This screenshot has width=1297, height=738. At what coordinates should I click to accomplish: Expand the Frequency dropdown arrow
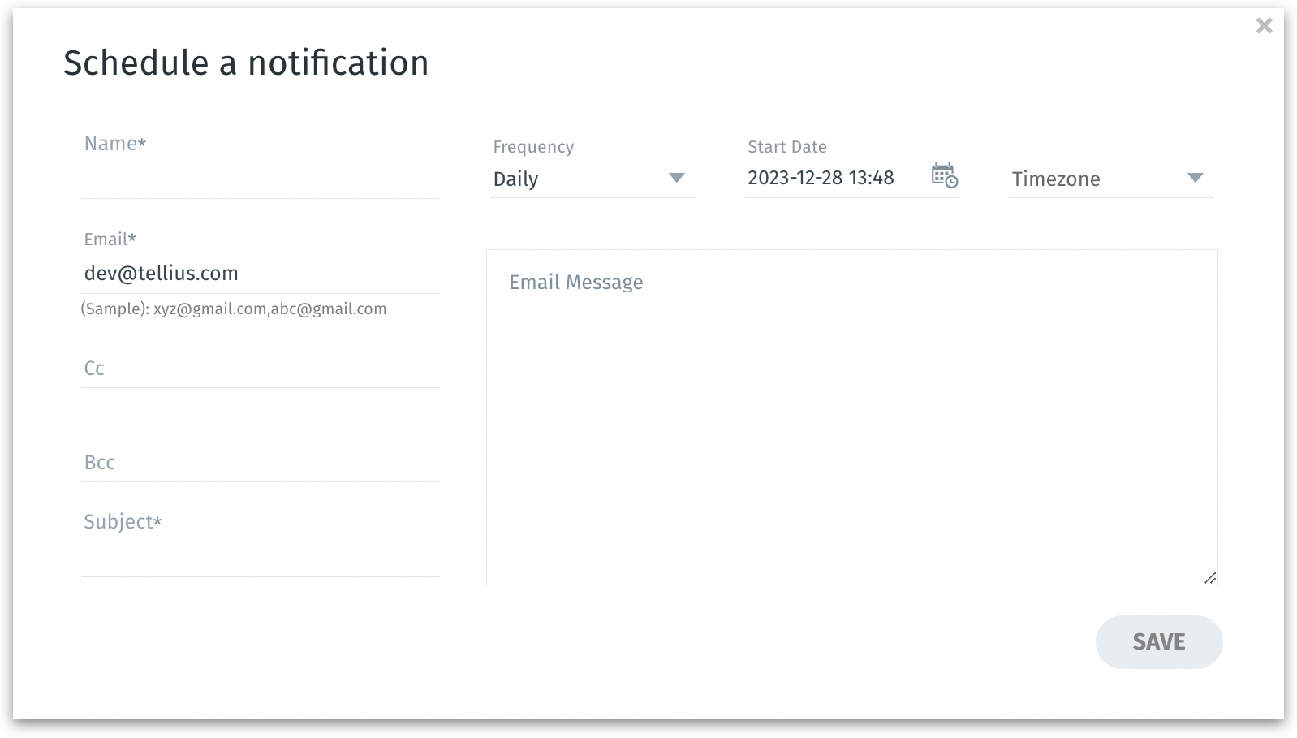coord(676,178)
